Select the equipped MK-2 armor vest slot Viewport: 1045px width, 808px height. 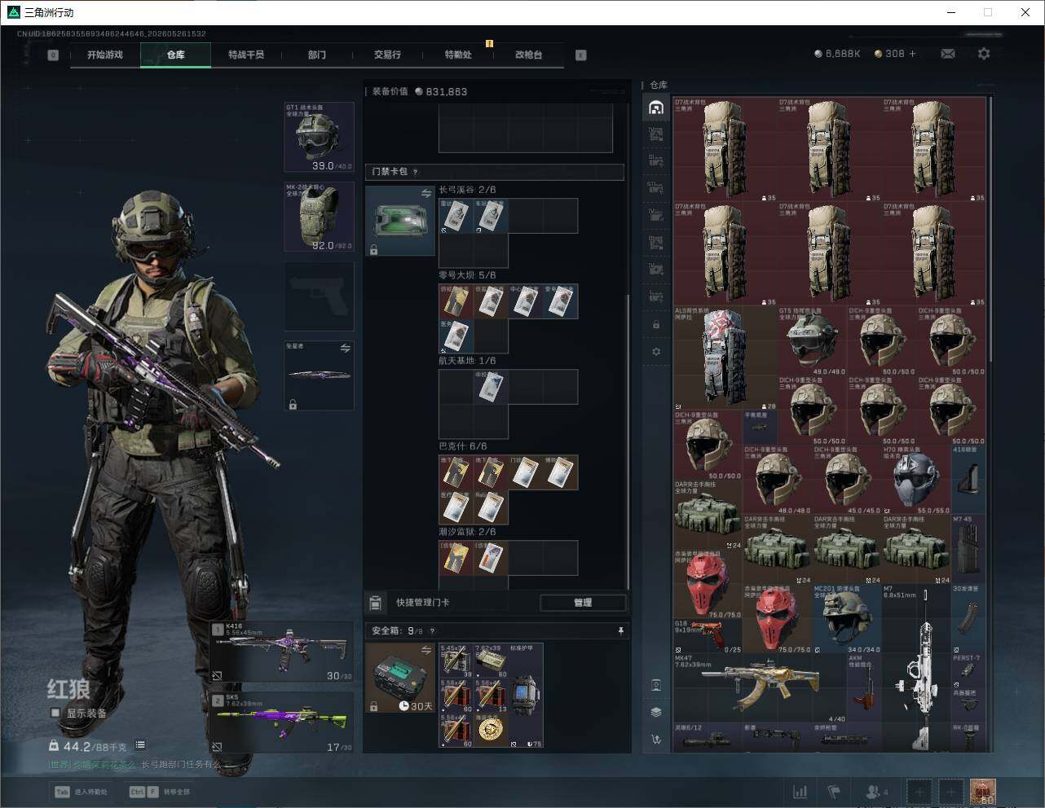click(319, 217)
